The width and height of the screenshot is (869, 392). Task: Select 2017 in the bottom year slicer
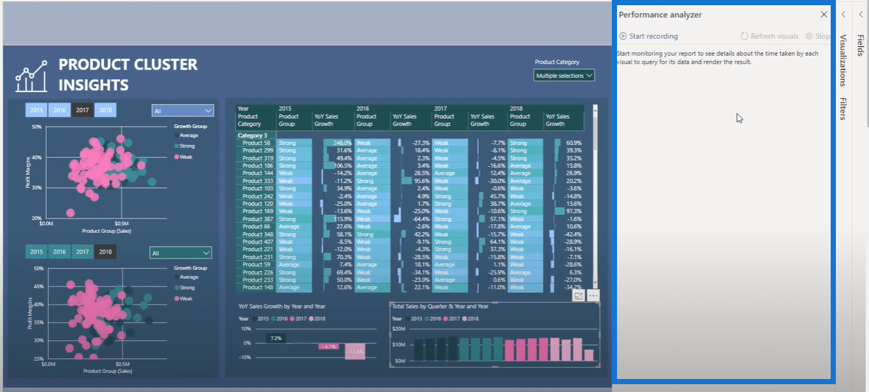[82, 252]
